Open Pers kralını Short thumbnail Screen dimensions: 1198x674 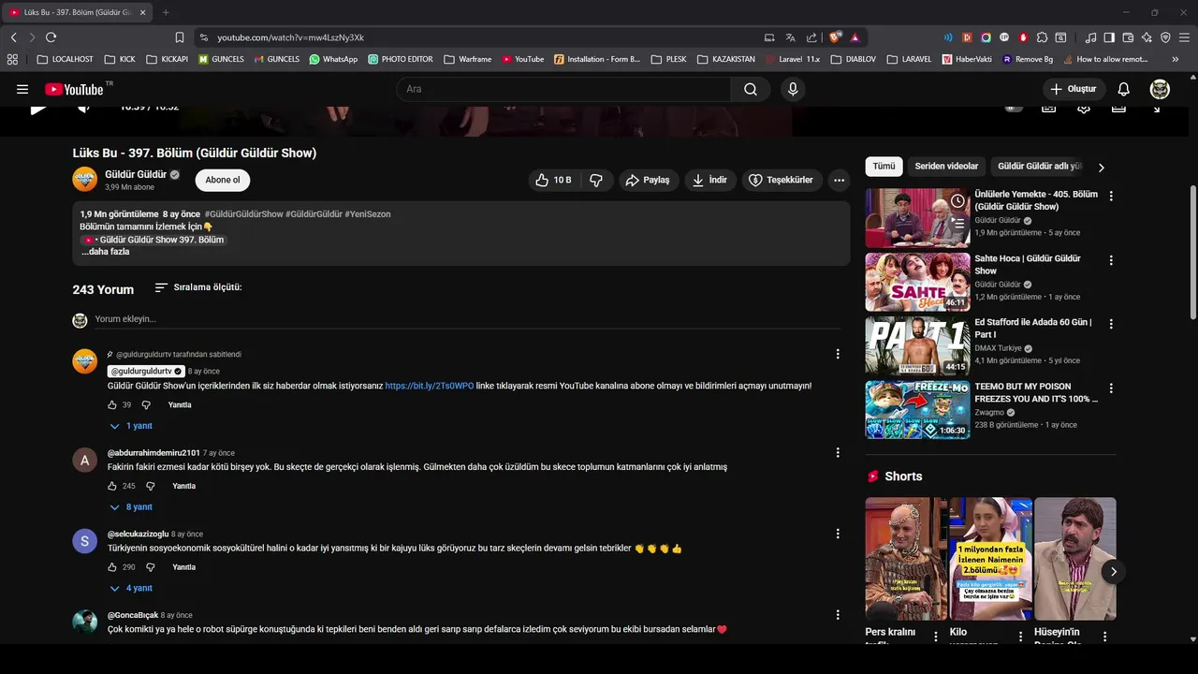(906, 559)
